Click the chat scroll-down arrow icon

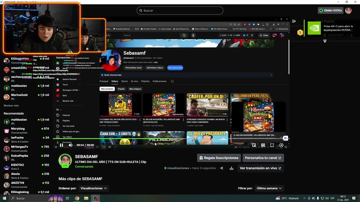[325, 41]
